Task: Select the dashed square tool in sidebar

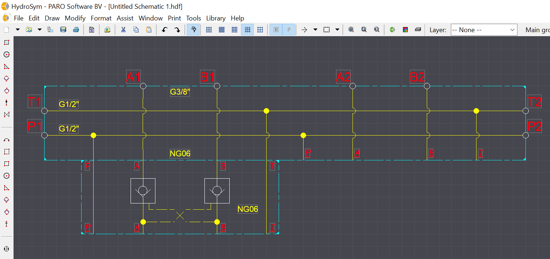Action: pos(6,152)
